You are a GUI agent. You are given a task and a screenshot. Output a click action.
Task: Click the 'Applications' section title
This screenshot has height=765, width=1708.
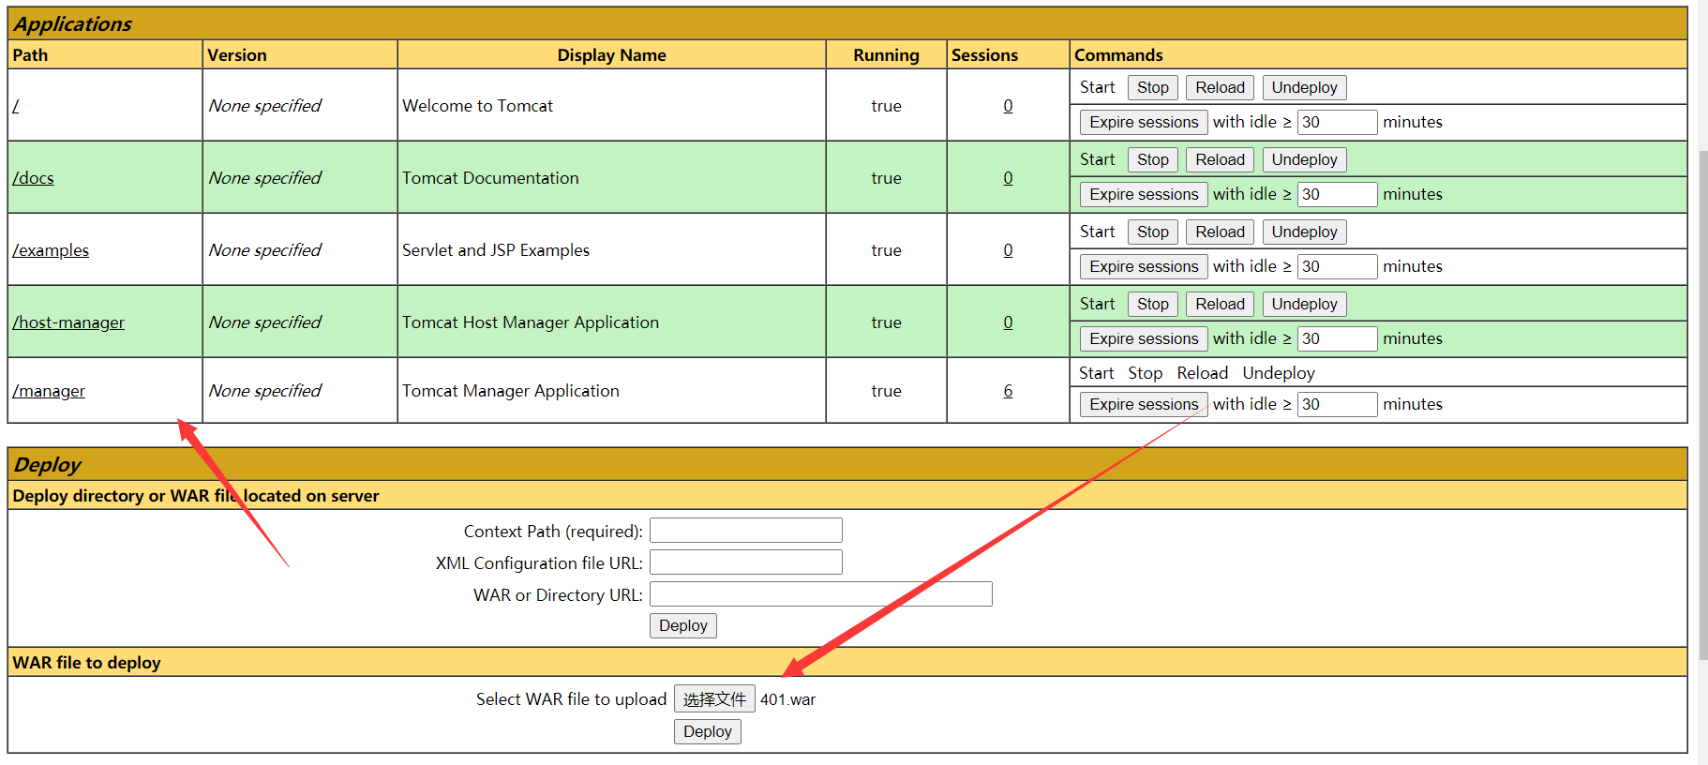(x=73, y=24)
